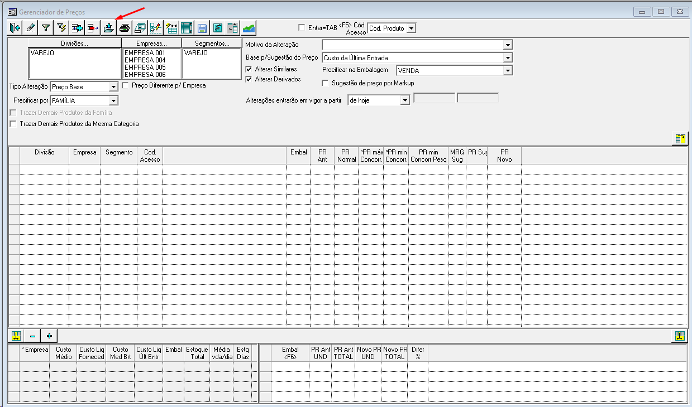
Task: Click the teal spreadsheet grid icon
Action: (x=187, y=27)
